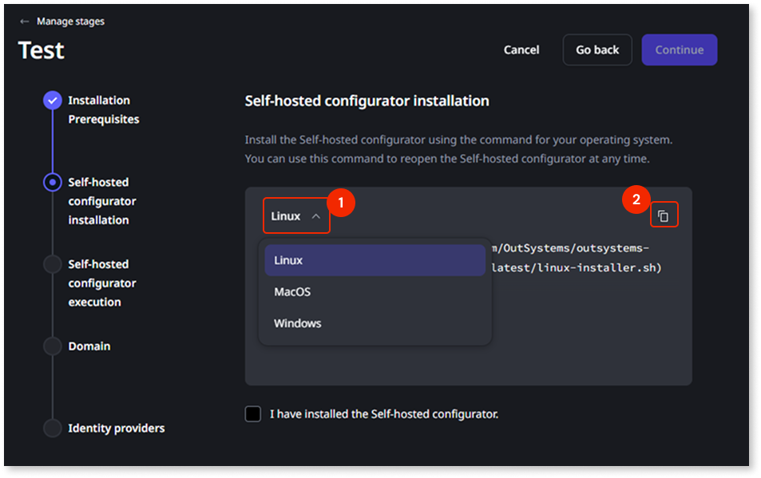Select the Self-hosted configurator execution step label

pos(102,283)
